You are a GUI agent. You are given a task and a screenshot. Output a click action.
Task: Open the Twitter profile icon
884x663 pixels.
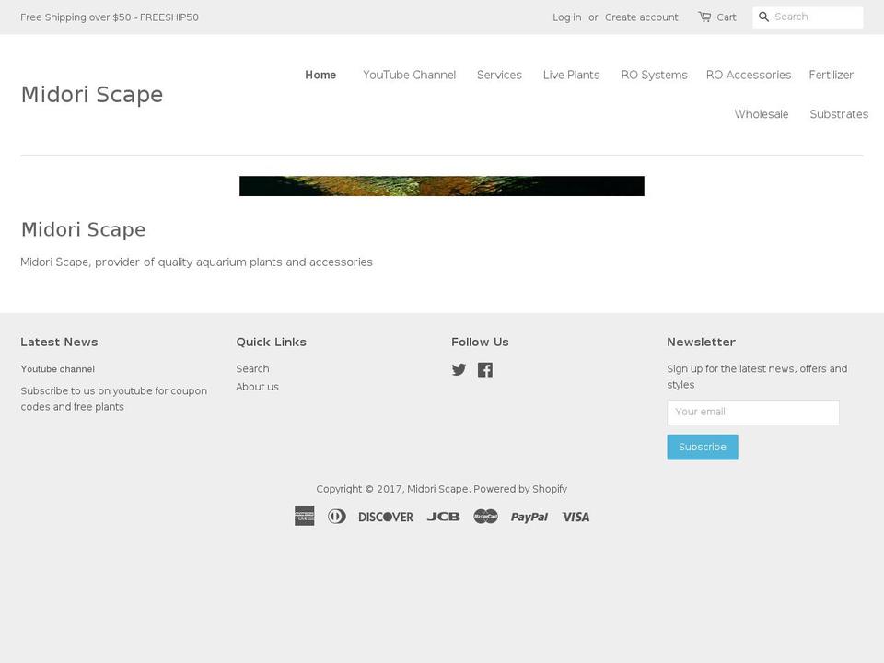pos(459,370)
